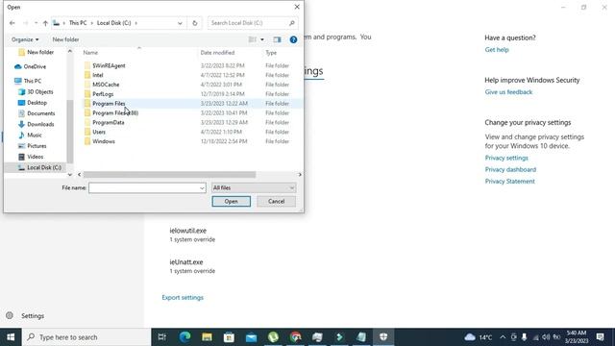Image resolution: width=615 pixels, height=346 pixels.
Task: Click the Open button
Action: point(231,201)
